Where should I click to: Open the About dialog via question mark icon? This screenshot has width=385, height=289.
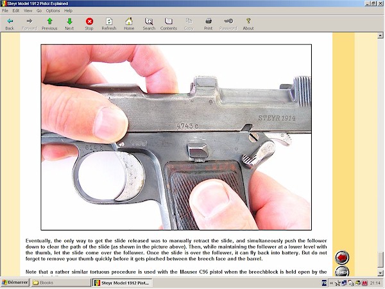[x=248, y=24]
